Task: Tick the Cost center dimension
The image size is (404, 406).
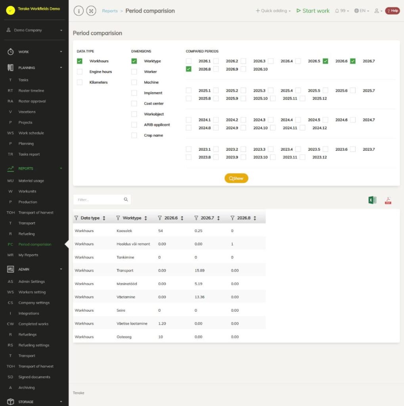Action: 134,103
